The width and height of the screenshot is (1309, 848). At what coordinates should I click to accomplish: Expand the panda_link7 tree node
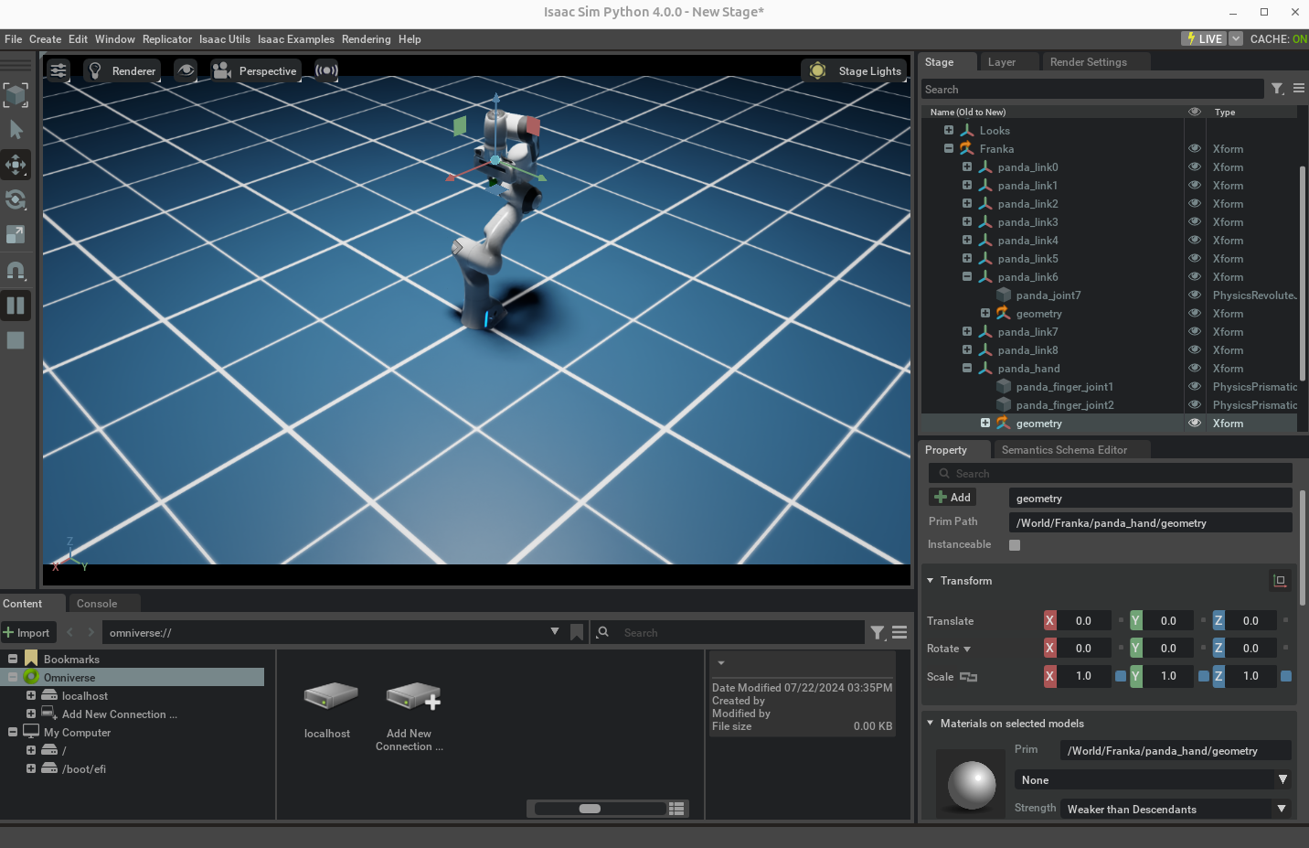coord(967,332)
